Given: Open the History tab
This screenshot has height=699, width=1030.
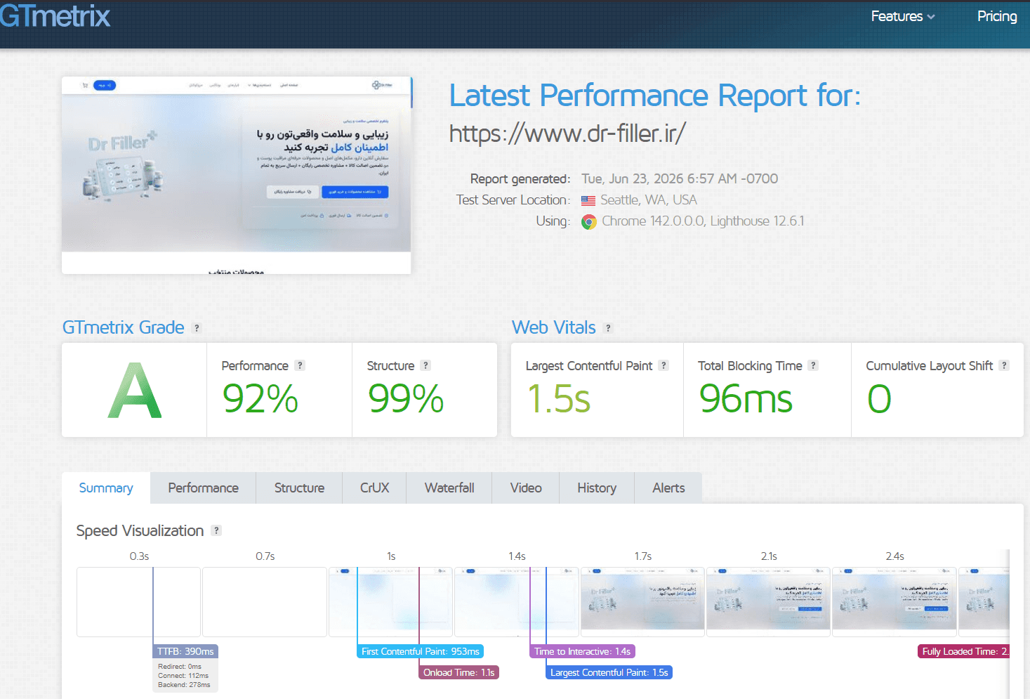Looking at the screenshot, I should point(597,488).
